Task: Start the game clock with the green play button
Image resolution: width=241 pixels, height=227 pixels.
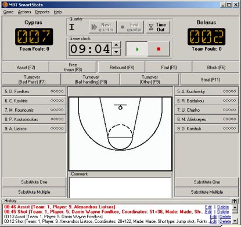Action: [x=136, y=49]
